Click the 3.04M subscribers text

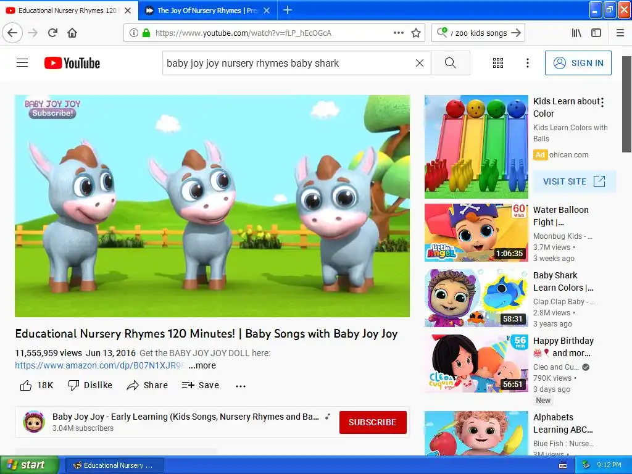click(x=83, y=428)
